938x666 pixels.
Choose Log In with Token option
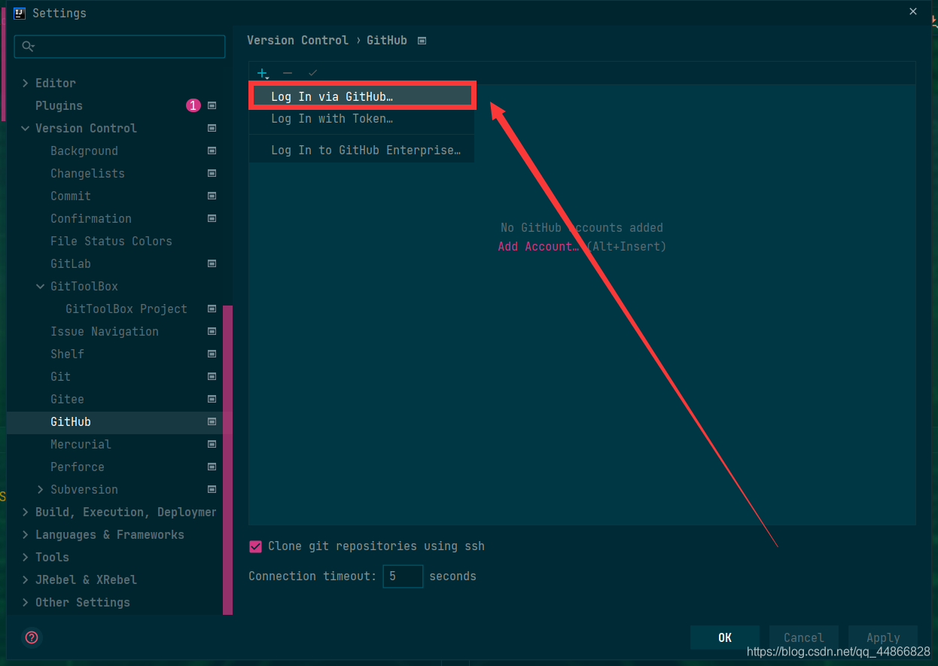point(361,119)
